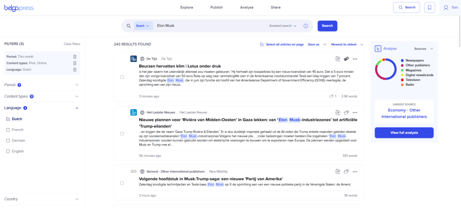The height and width of the screenshot is (208, 461).
Task: Click the '243 RESULTS FOUND' text
Action: (132, 44)
